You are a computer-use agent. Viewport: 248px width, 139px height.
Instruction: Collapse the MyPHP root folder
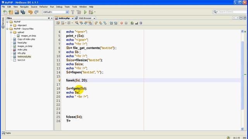[x=7, y=22]
